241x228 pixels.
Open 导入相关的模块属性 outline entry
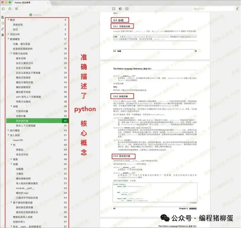pyautogui.click(x=27, y=183)
